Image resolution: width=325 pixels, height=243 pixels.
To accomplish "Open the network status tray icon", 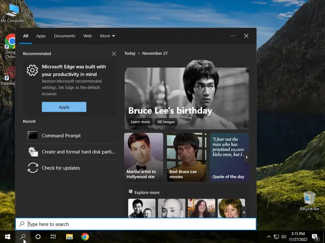I will (x=276, y=237).
